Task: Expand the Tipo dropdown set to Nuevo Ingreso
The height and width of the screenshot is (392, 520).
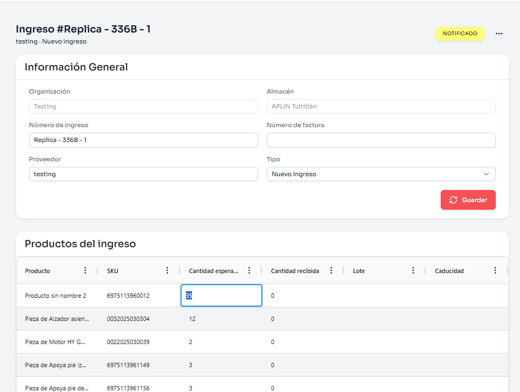Action: click(381, 174)
